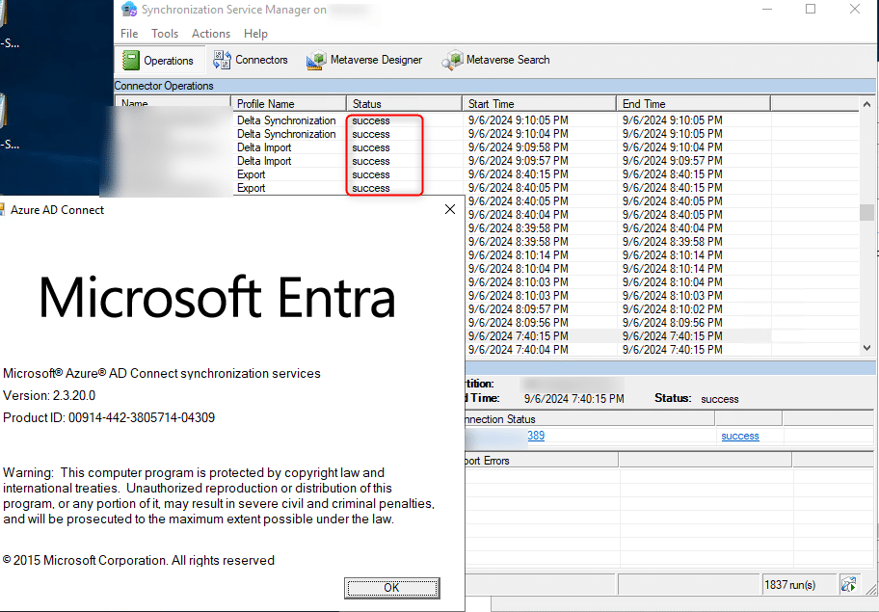Select the Delta Import run started 9:09:58 PM

(487, 147)
